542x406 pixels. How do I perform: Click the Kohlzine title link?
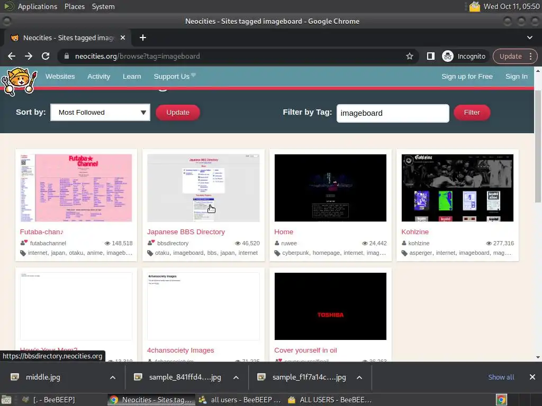(x=415, y=232)
